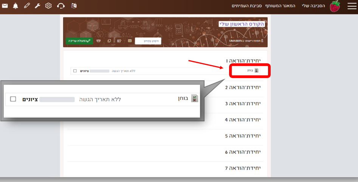Click the headset support icon

tap(60, 6)
